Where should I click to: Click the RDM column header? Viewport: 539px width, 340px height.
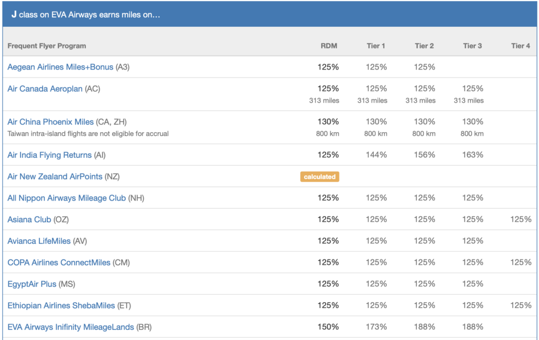point(329,46)
